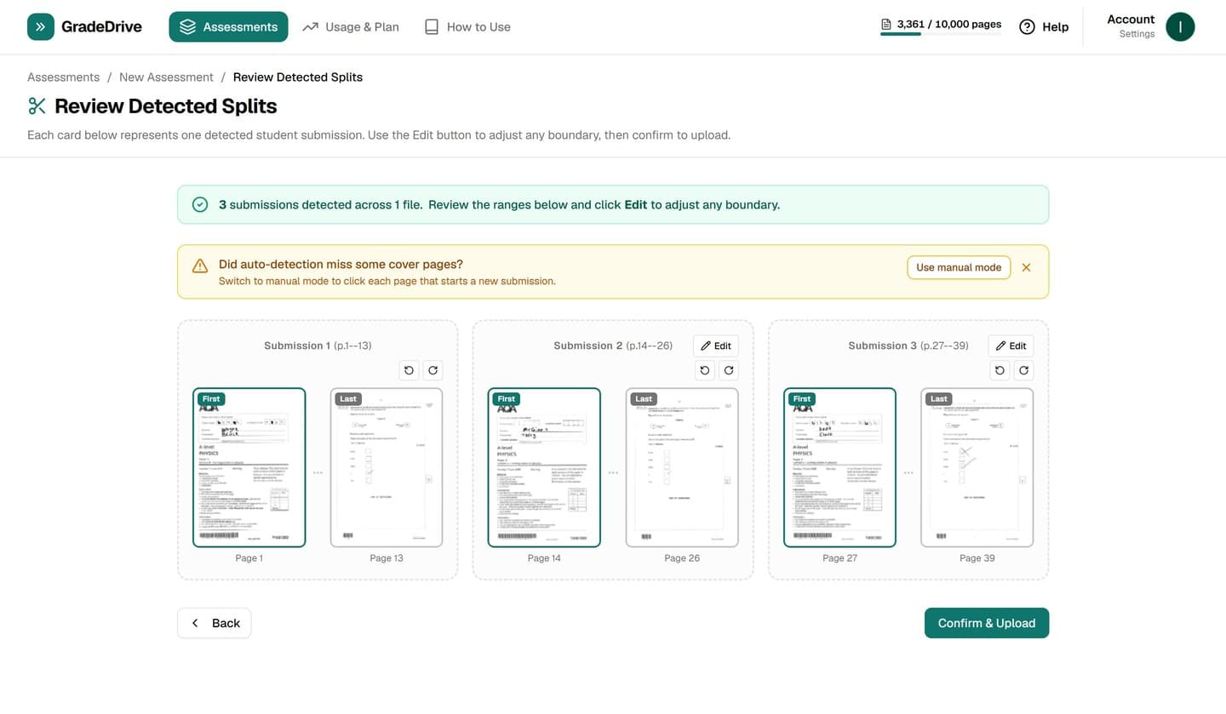Click the account avatar circle
1226x714 pixels.
point(1180,27)
